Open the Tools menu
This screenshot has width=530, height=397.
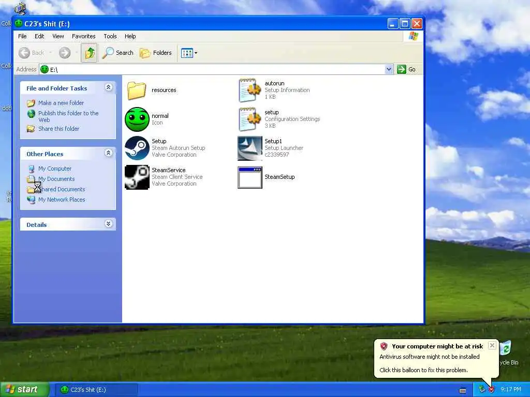(110, 36)
